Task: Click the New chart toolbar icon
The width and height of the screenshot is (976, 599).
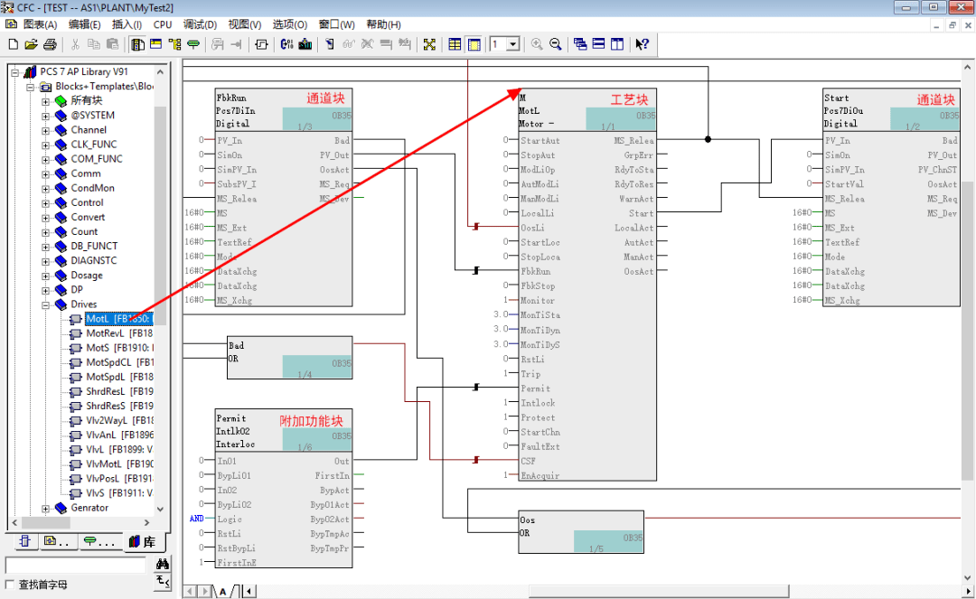Action: [x=13, y=44]
